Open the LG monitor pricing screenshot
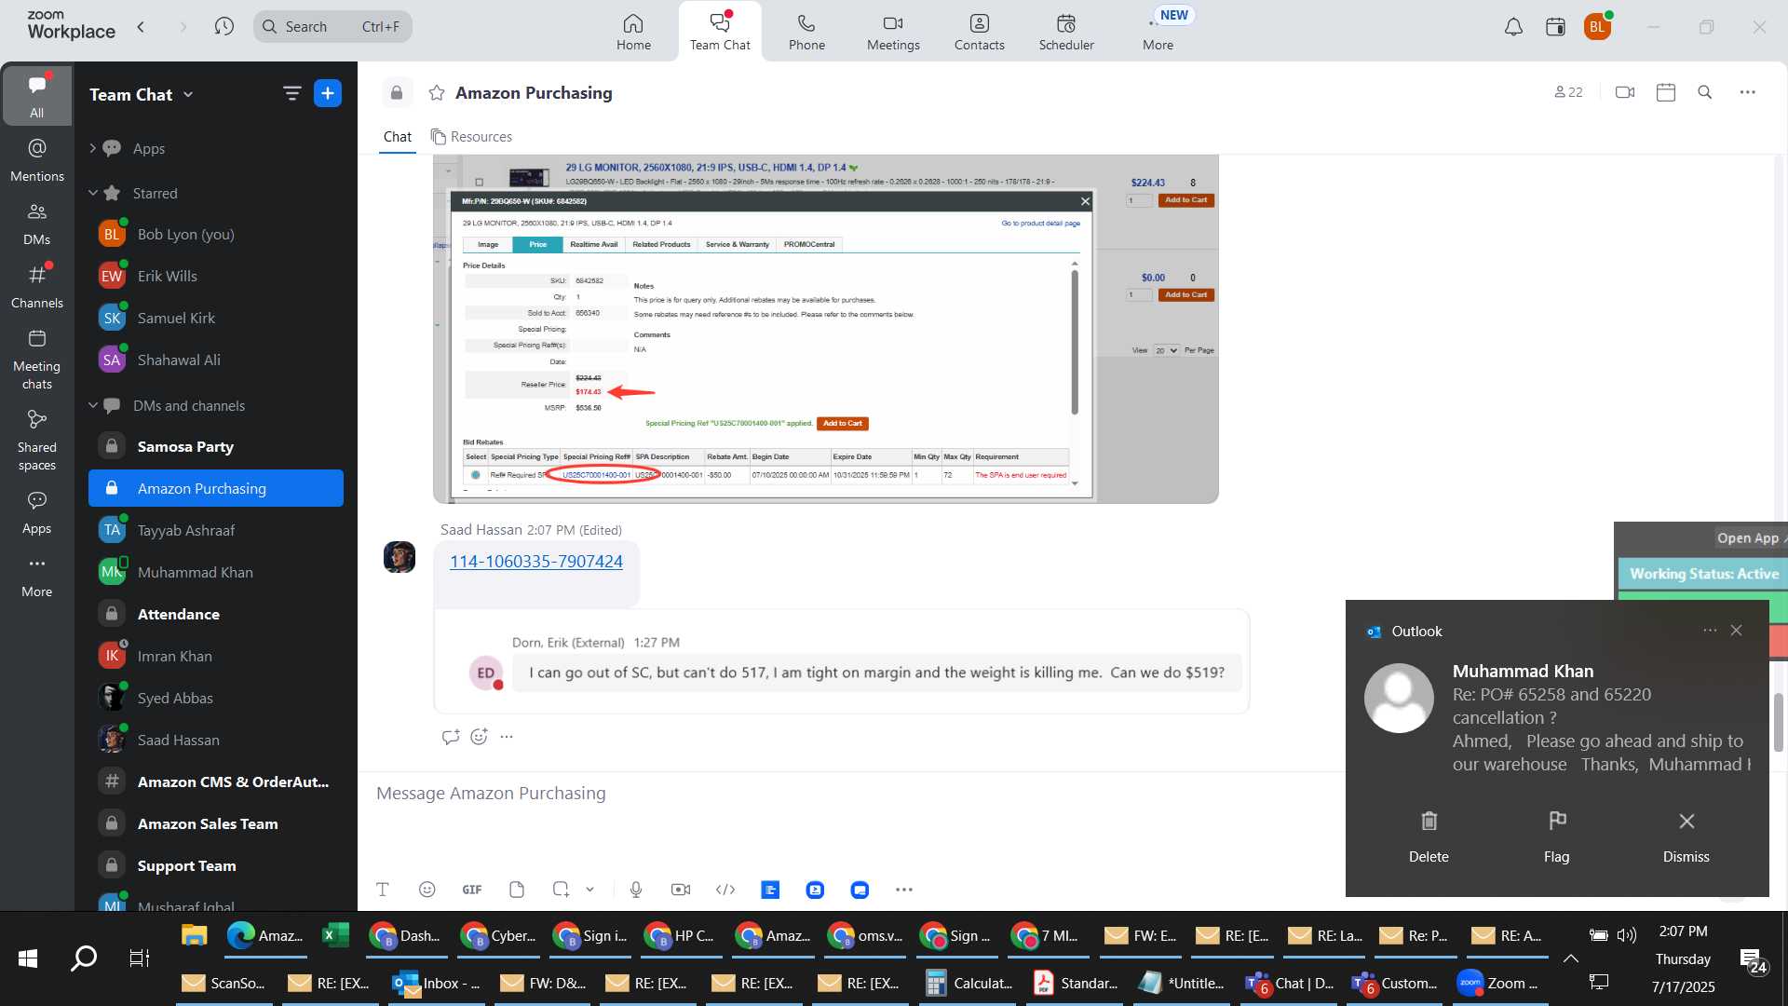Image resolution: width=1788 pixels, height=1006 pixels. pyautogui.click(x=826, y=329)
